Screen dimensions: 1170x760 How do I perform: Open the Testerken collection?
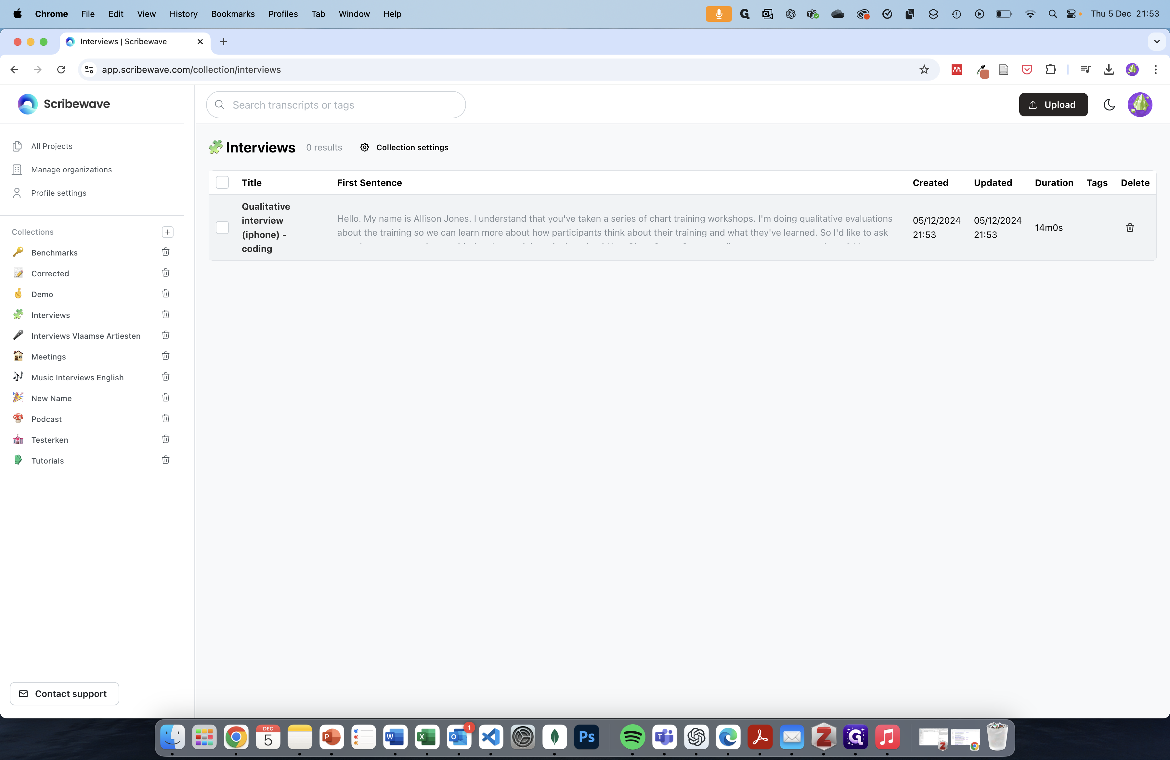pos(50,440)
